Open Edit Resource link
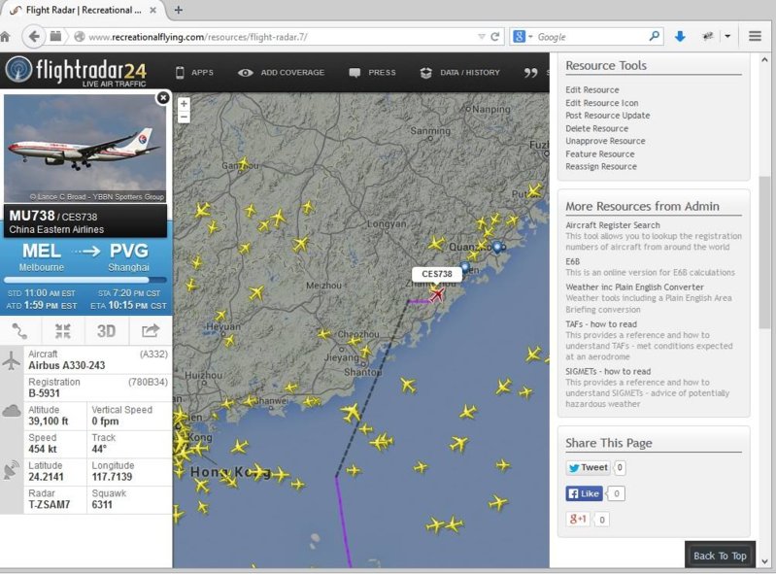The height and width of the screenshot is (574, 776). [592, 89]
